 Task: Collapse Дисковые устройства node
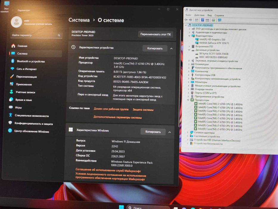tap(189, 50)
